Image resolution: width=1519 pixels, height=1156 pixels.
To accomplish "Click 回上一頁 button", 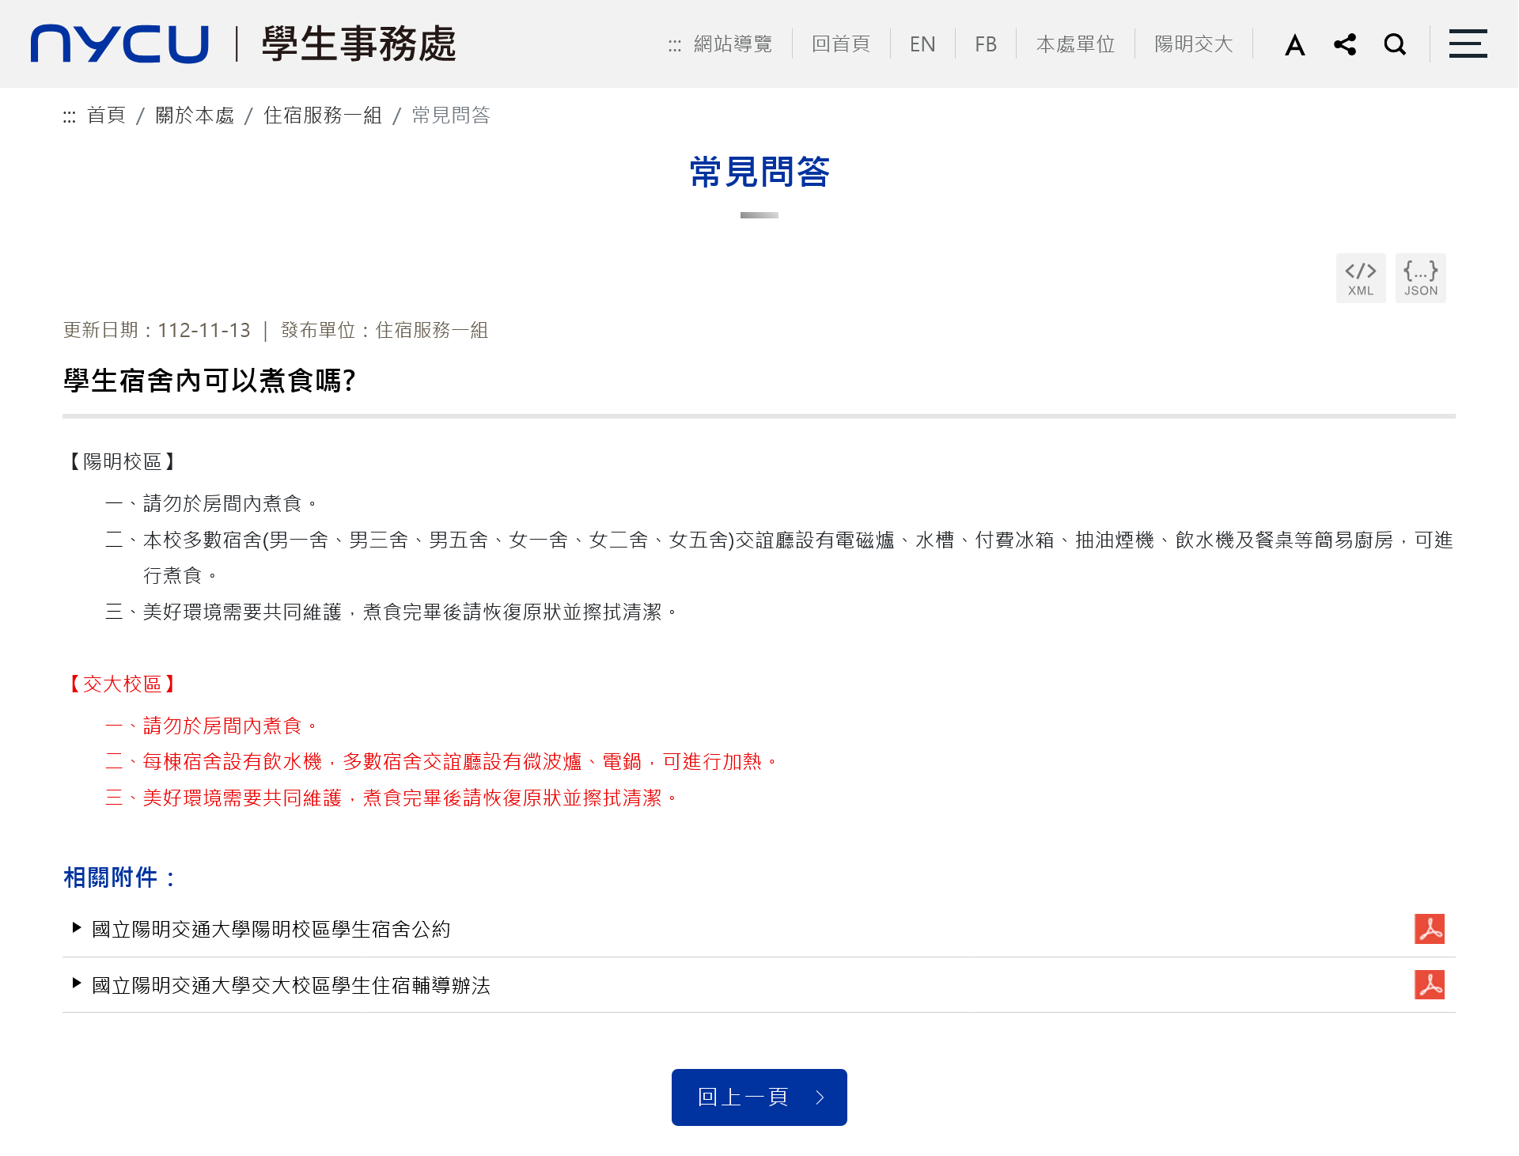I will pyautogui.click(x=759, y=1097).
